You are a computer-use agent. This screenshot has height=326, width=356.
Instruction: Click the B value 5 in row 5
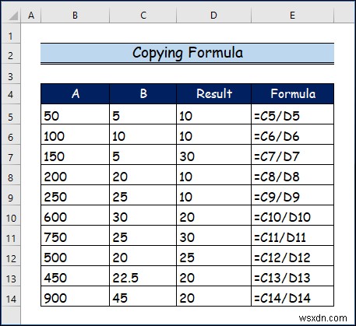[143, 114]
